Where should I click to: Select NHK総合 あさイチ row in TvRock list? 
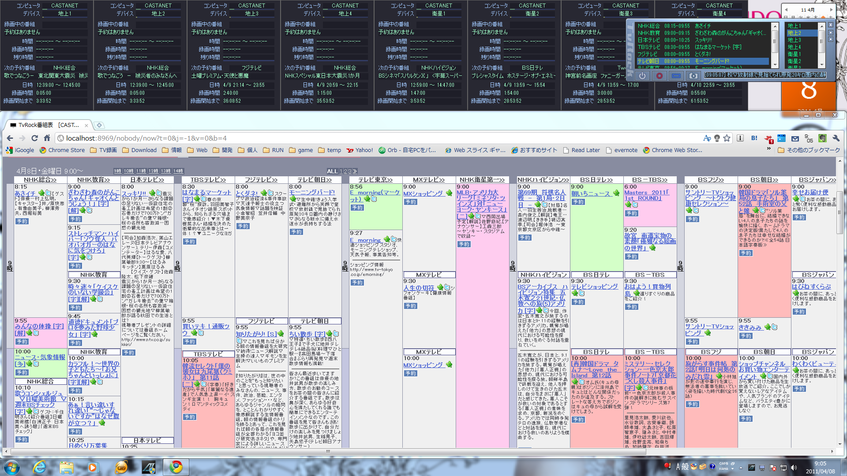tap(702, 26)
